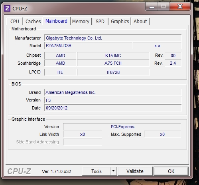Click the Ver. 1.71.0.x32 version text
The image size is (199, 185).
pos(57,171)
